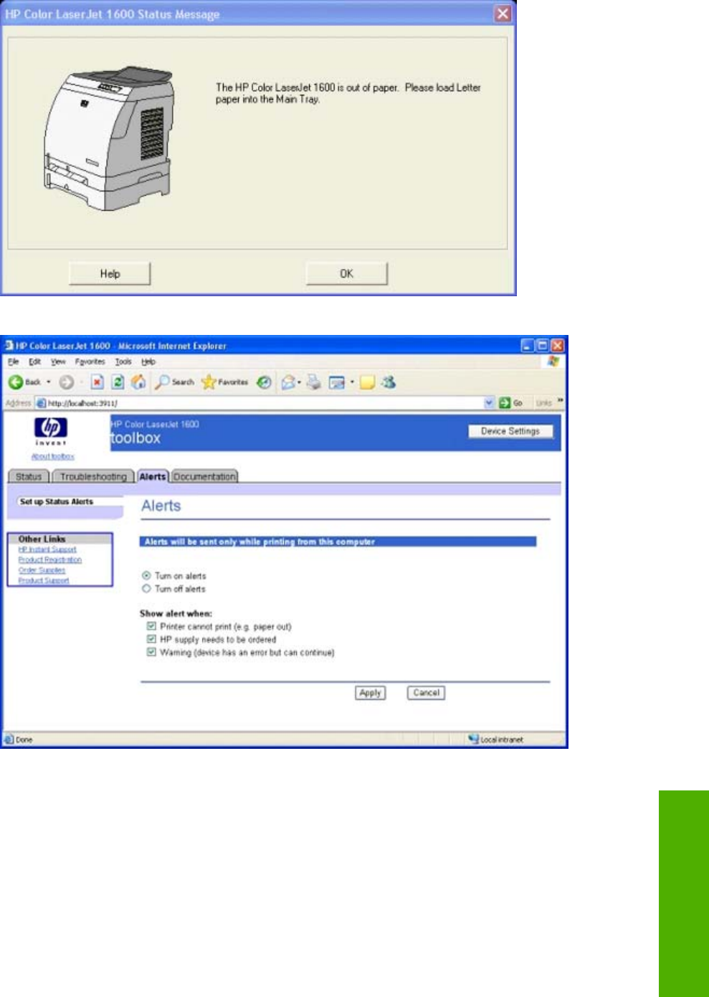Click the Links toolbar label
Screen dimensions: 709x997
click(544, 403)
